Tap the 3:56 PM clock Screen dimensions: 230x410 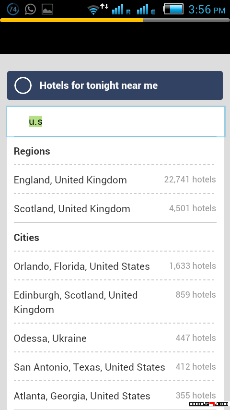click(x=207, y=10)
